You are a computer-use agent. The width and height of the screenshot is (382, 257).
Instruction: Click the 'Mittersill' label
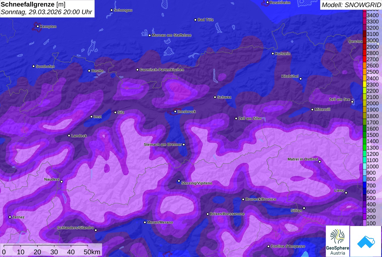point(323,109)
